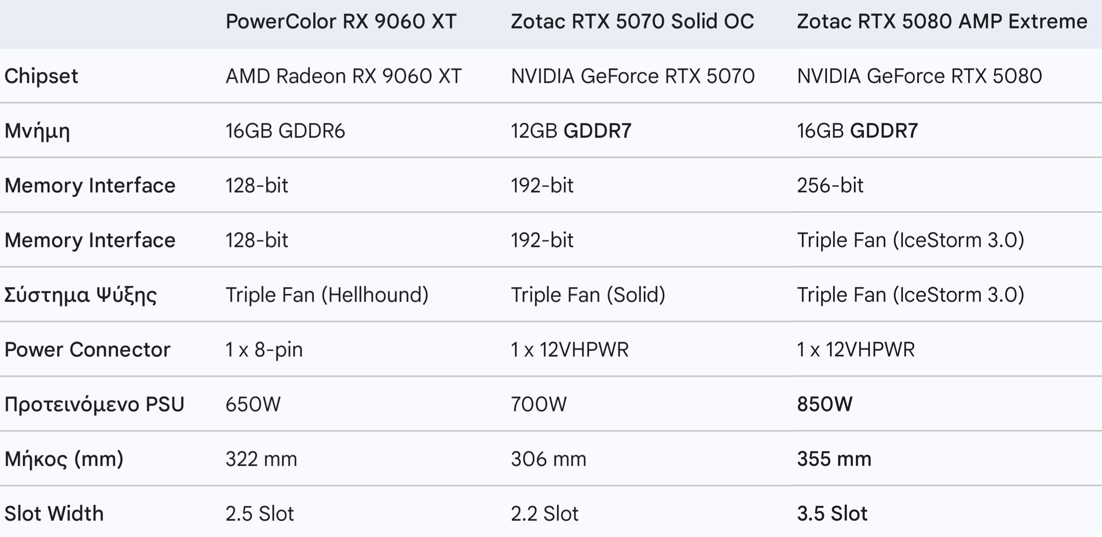Select the Προτεινόμενο PSU row label

pyautogui.click(x=94, y=405)
